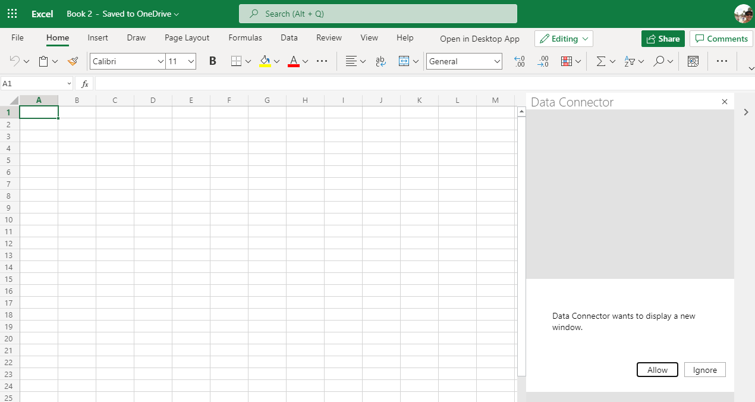Toggle bold formatting on selected cell
The image size is (755, 402).
212,61
